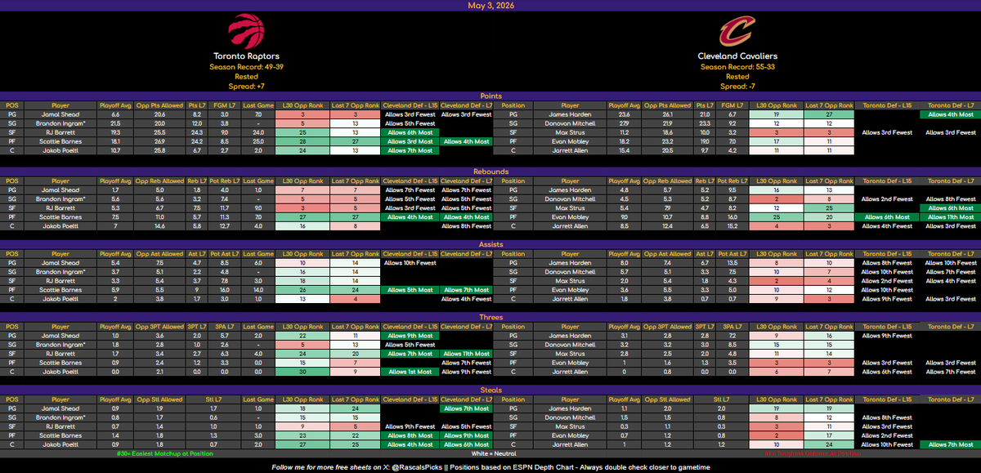
Task: Select Jamal Shead in the Points table
Action: (60, 115)
